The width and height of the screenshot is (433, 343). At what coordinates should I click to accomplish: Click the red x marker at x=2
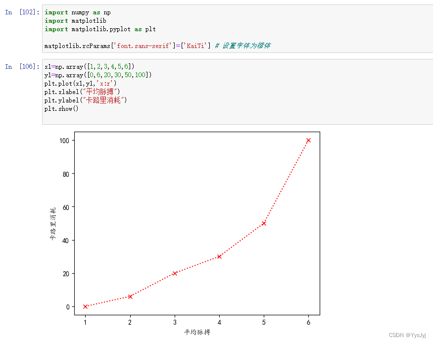coord(130,296)
